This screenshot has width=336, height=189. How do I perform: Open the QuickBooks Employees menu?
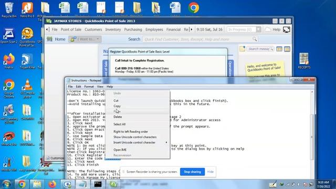[154, 29]
